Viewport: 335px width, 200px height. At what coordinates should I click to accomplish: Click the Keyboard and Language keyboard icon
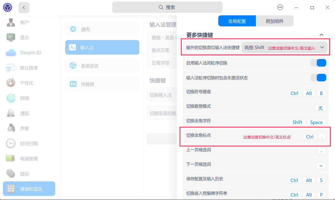pos(11,189)
